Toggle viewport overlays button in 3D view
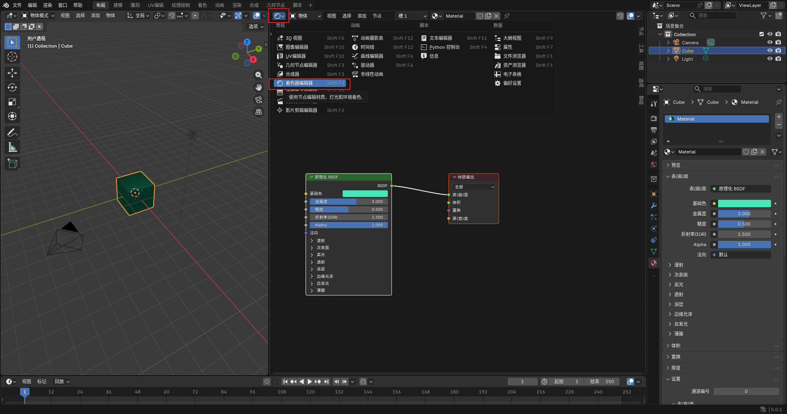 pos(257,16)
